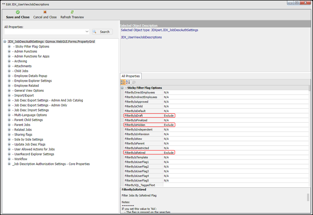Select Admin Functions for Apps tree item
The height and width of the screenshot is (215, 313).
(32, 56)
